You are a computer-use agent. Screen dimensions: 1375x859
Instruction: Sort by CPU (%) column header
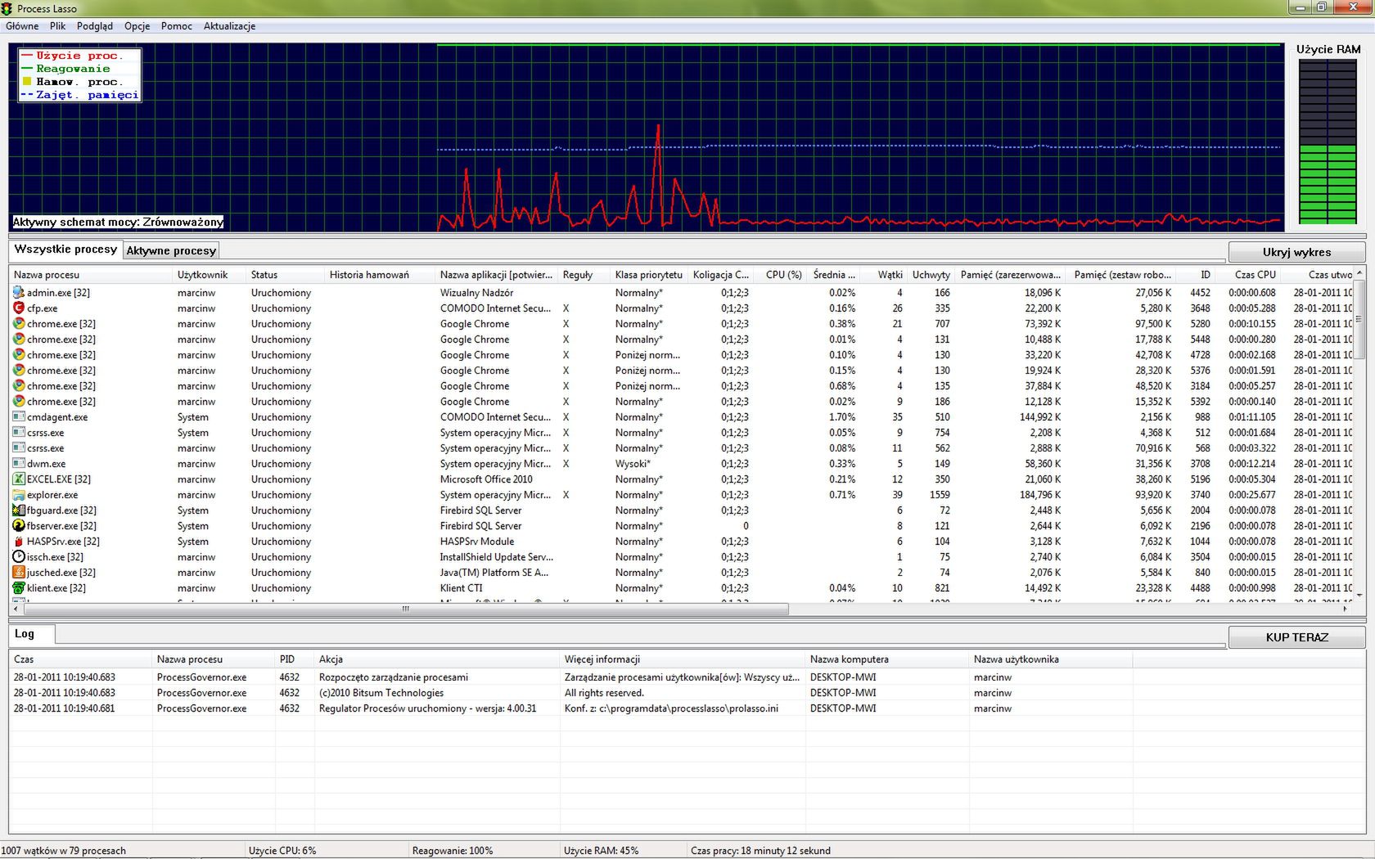(782, 275)
